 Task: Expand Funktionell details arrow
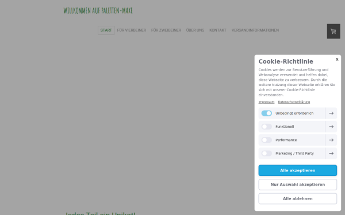tap(331, 127)
